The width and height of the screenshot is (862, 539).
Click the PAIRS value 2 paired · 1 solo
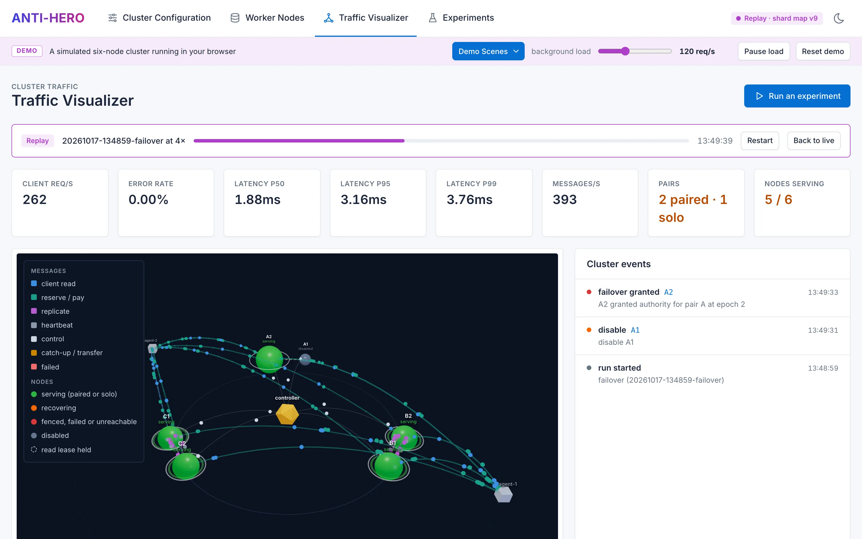(x=693, y=209)
